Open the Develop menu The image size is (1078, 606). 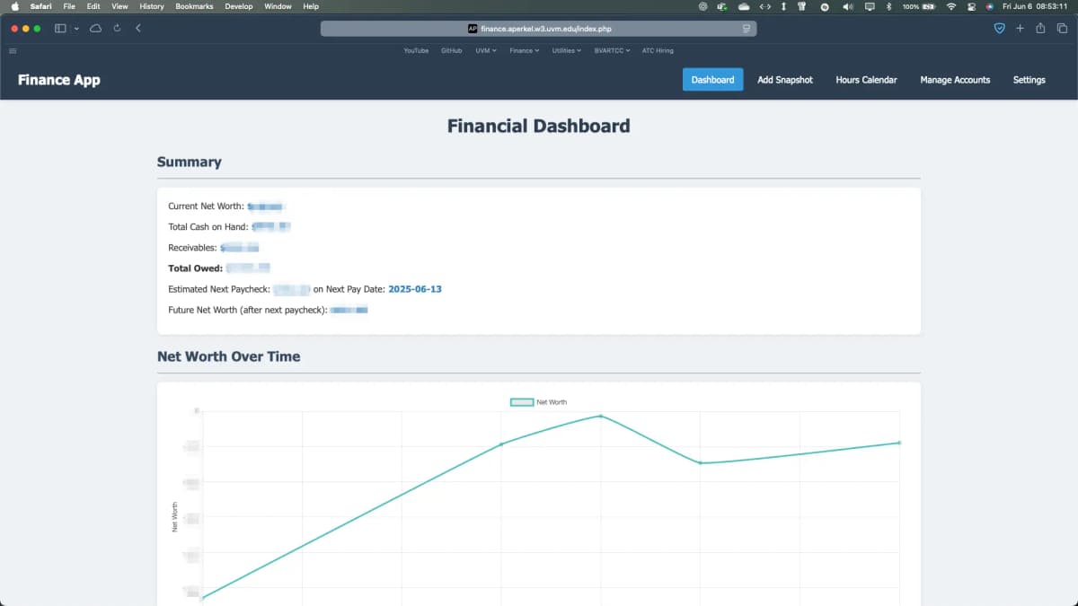[x=239, y=6]
